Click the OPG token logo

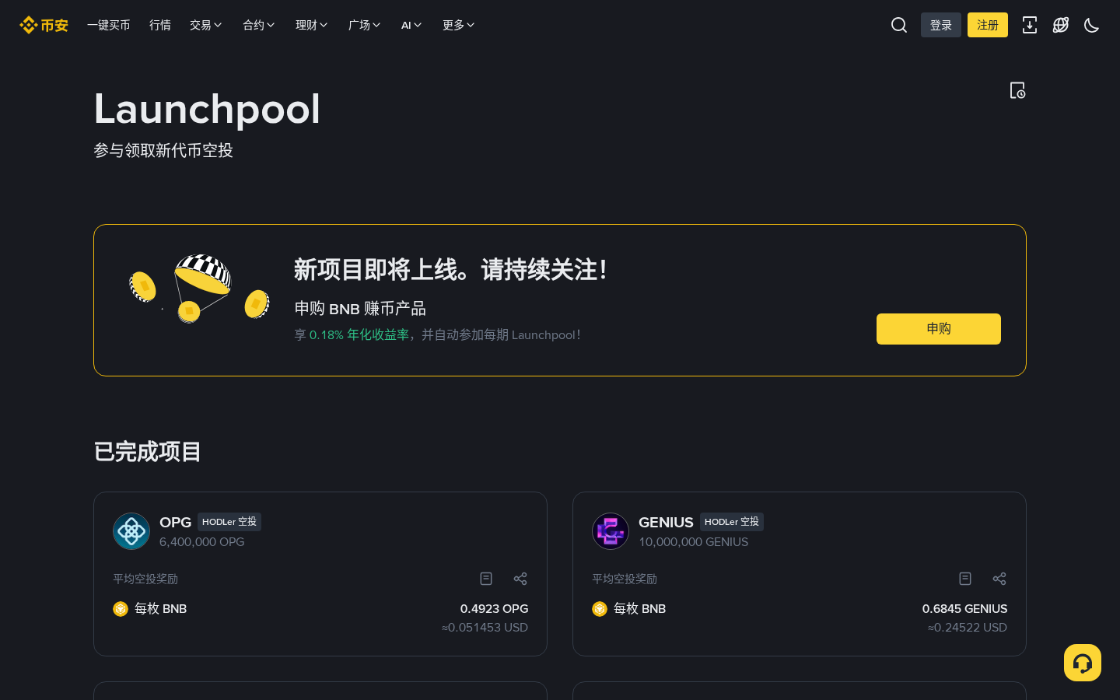tap(131, 531)
